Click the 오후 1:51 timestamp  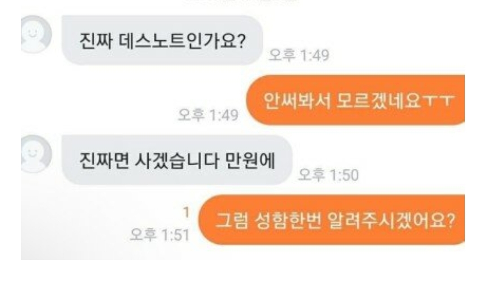pos(159,235)
